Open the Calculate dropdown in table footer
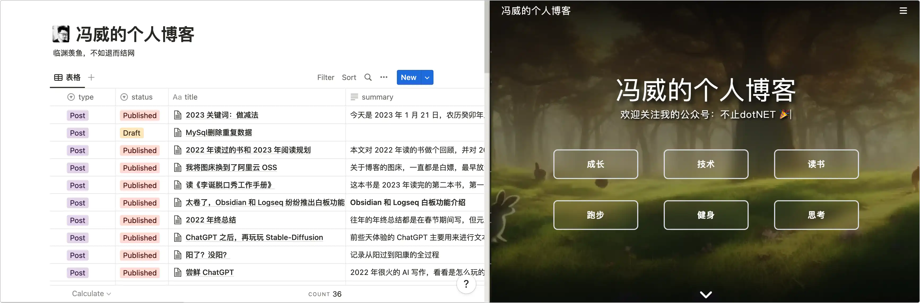Viewport: 920px width, 303px height. pos(92,293)
